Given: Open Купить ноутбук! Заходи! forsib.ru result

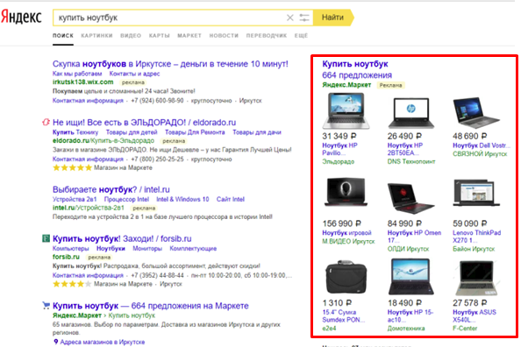Looking at the screenshot, I should tap(122, 239).
